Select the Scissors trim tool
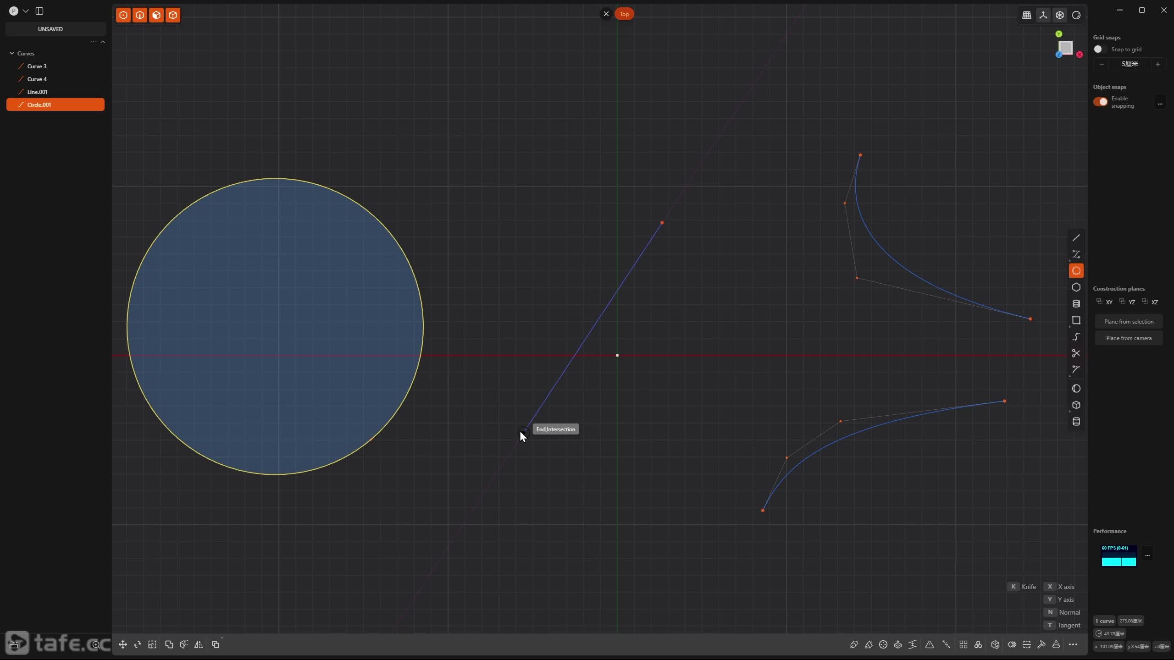 pyautogui.click(x=1076, y=353)
